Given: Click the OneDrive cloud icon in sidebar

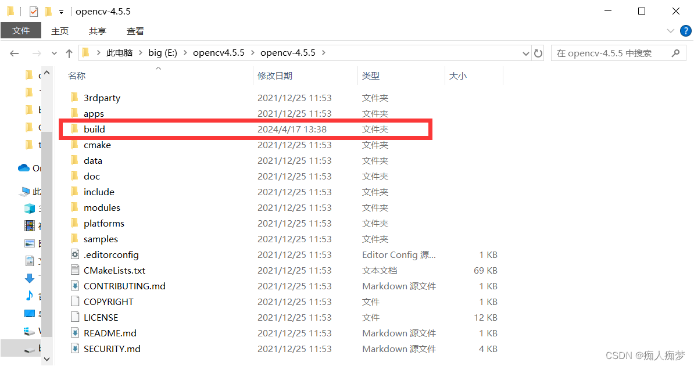Looking at the screenshot, I should [x=23, y=168].
